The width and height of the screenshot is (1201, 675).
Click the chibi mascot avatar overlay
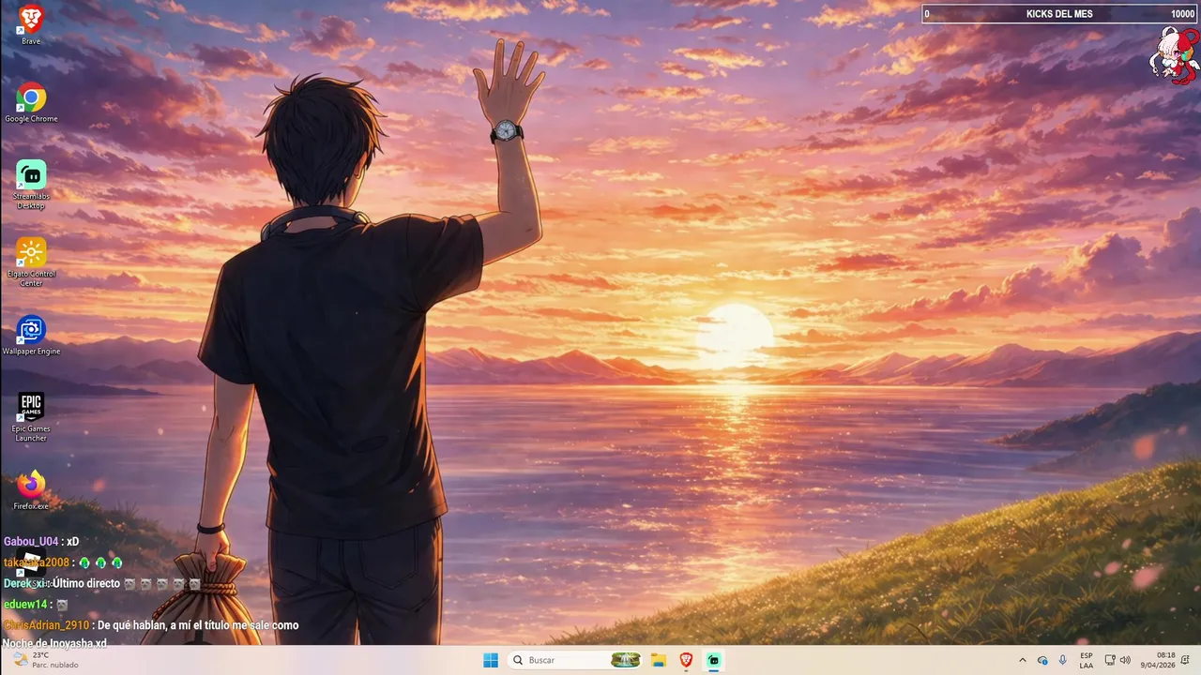pos(1175,55)
